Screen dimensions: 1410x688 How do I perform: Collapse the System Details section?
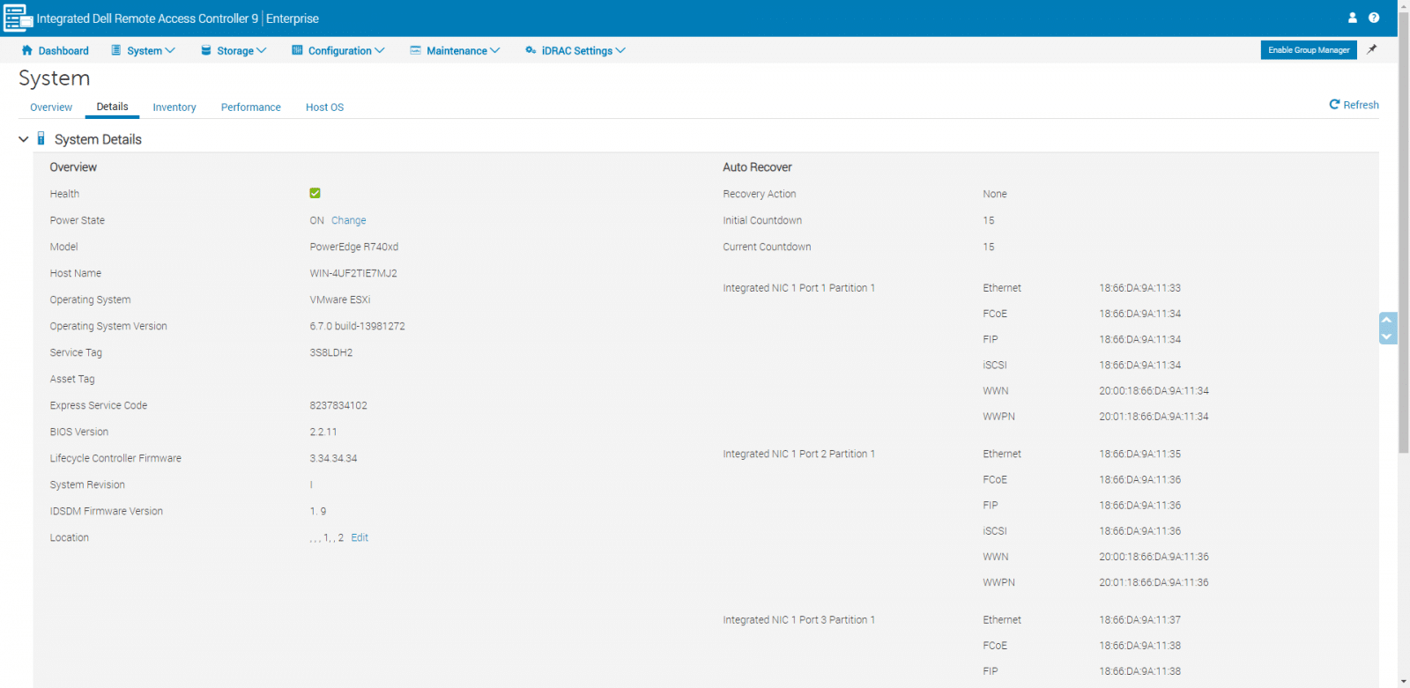coord(24,139)
